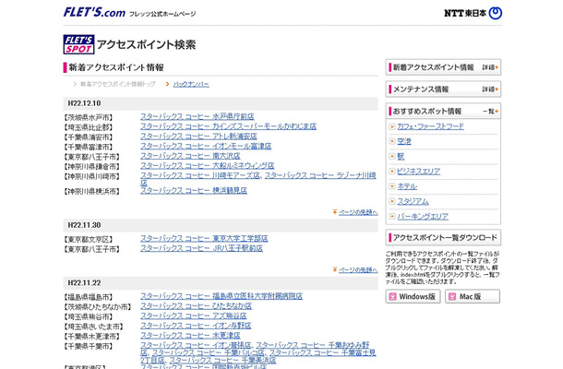Open the バックナンバー link
563x369 pixels.
(x=191, y=84)
